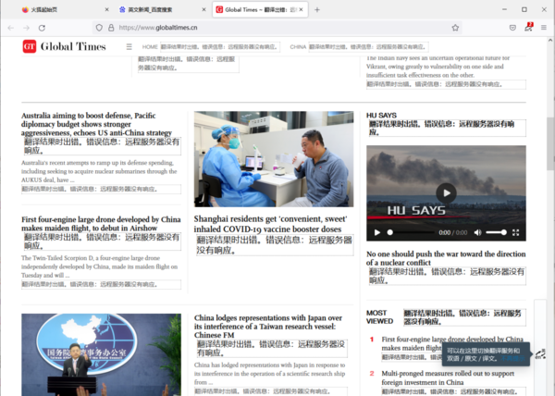Focus the address bar URL field
555x396 pixels.
pyautogui.click(x=276, y=28)
